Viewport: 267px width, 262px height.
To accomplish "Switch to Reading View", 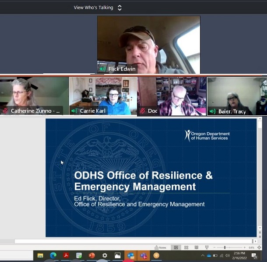I will (197, 248).
